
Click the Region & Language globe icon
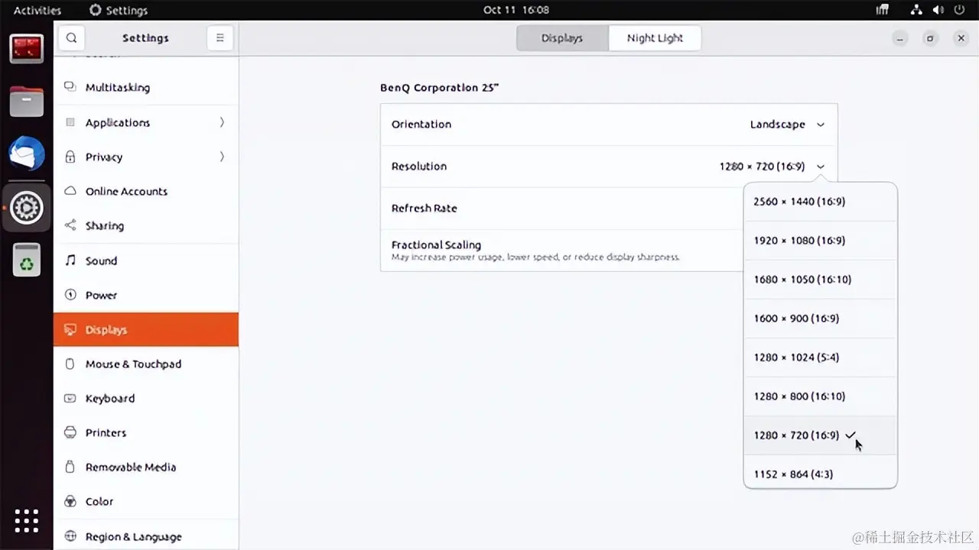coord(70,536)
